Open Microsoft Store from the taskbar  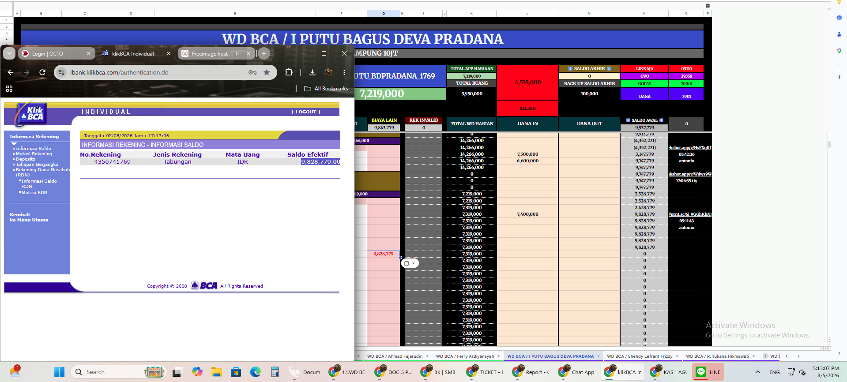point(236,372)
